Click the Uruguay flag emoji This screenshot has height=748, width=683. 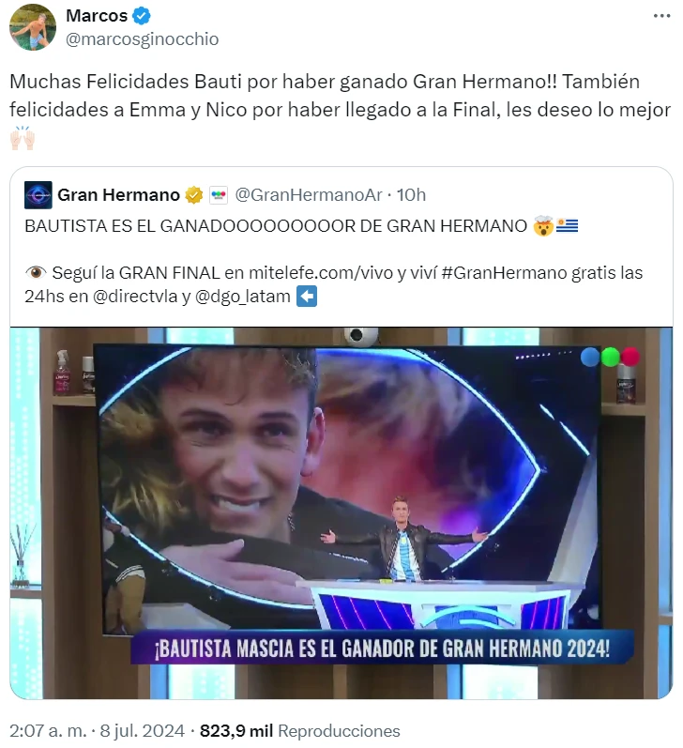click(x=567, y=225)
